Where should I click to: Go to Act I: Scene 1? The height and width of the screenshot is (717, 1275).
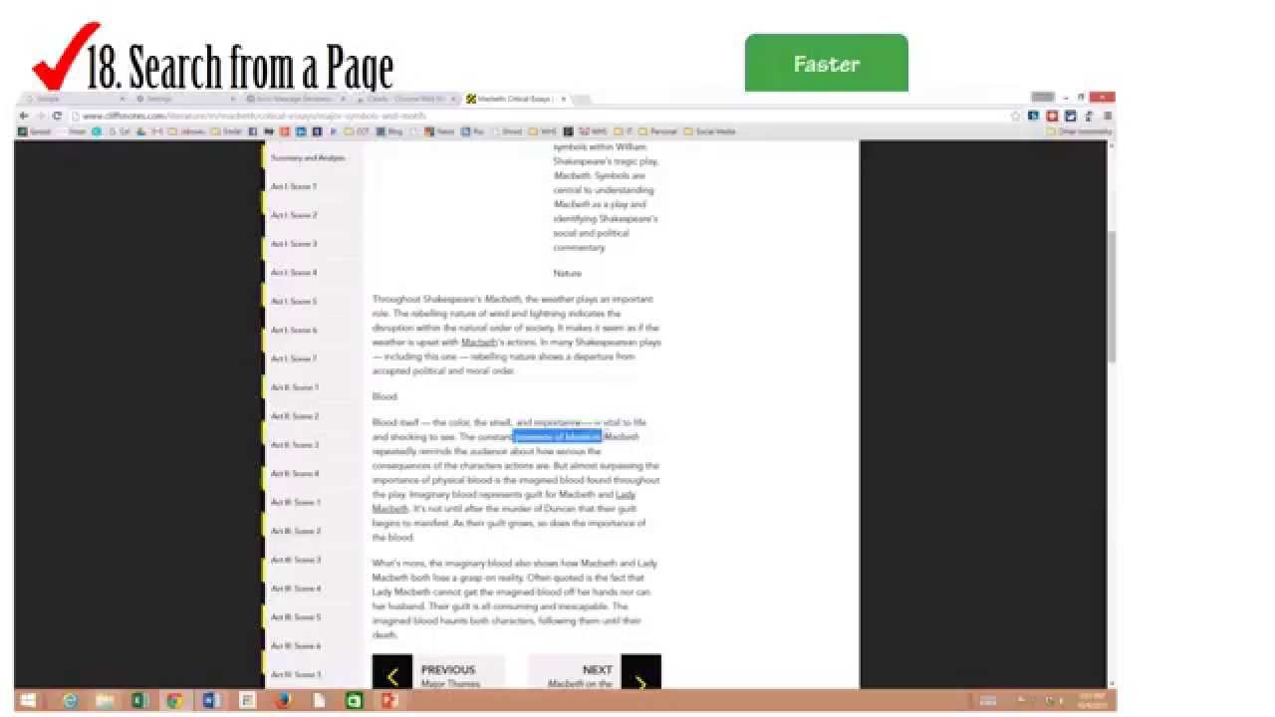[x=294, y=186]
